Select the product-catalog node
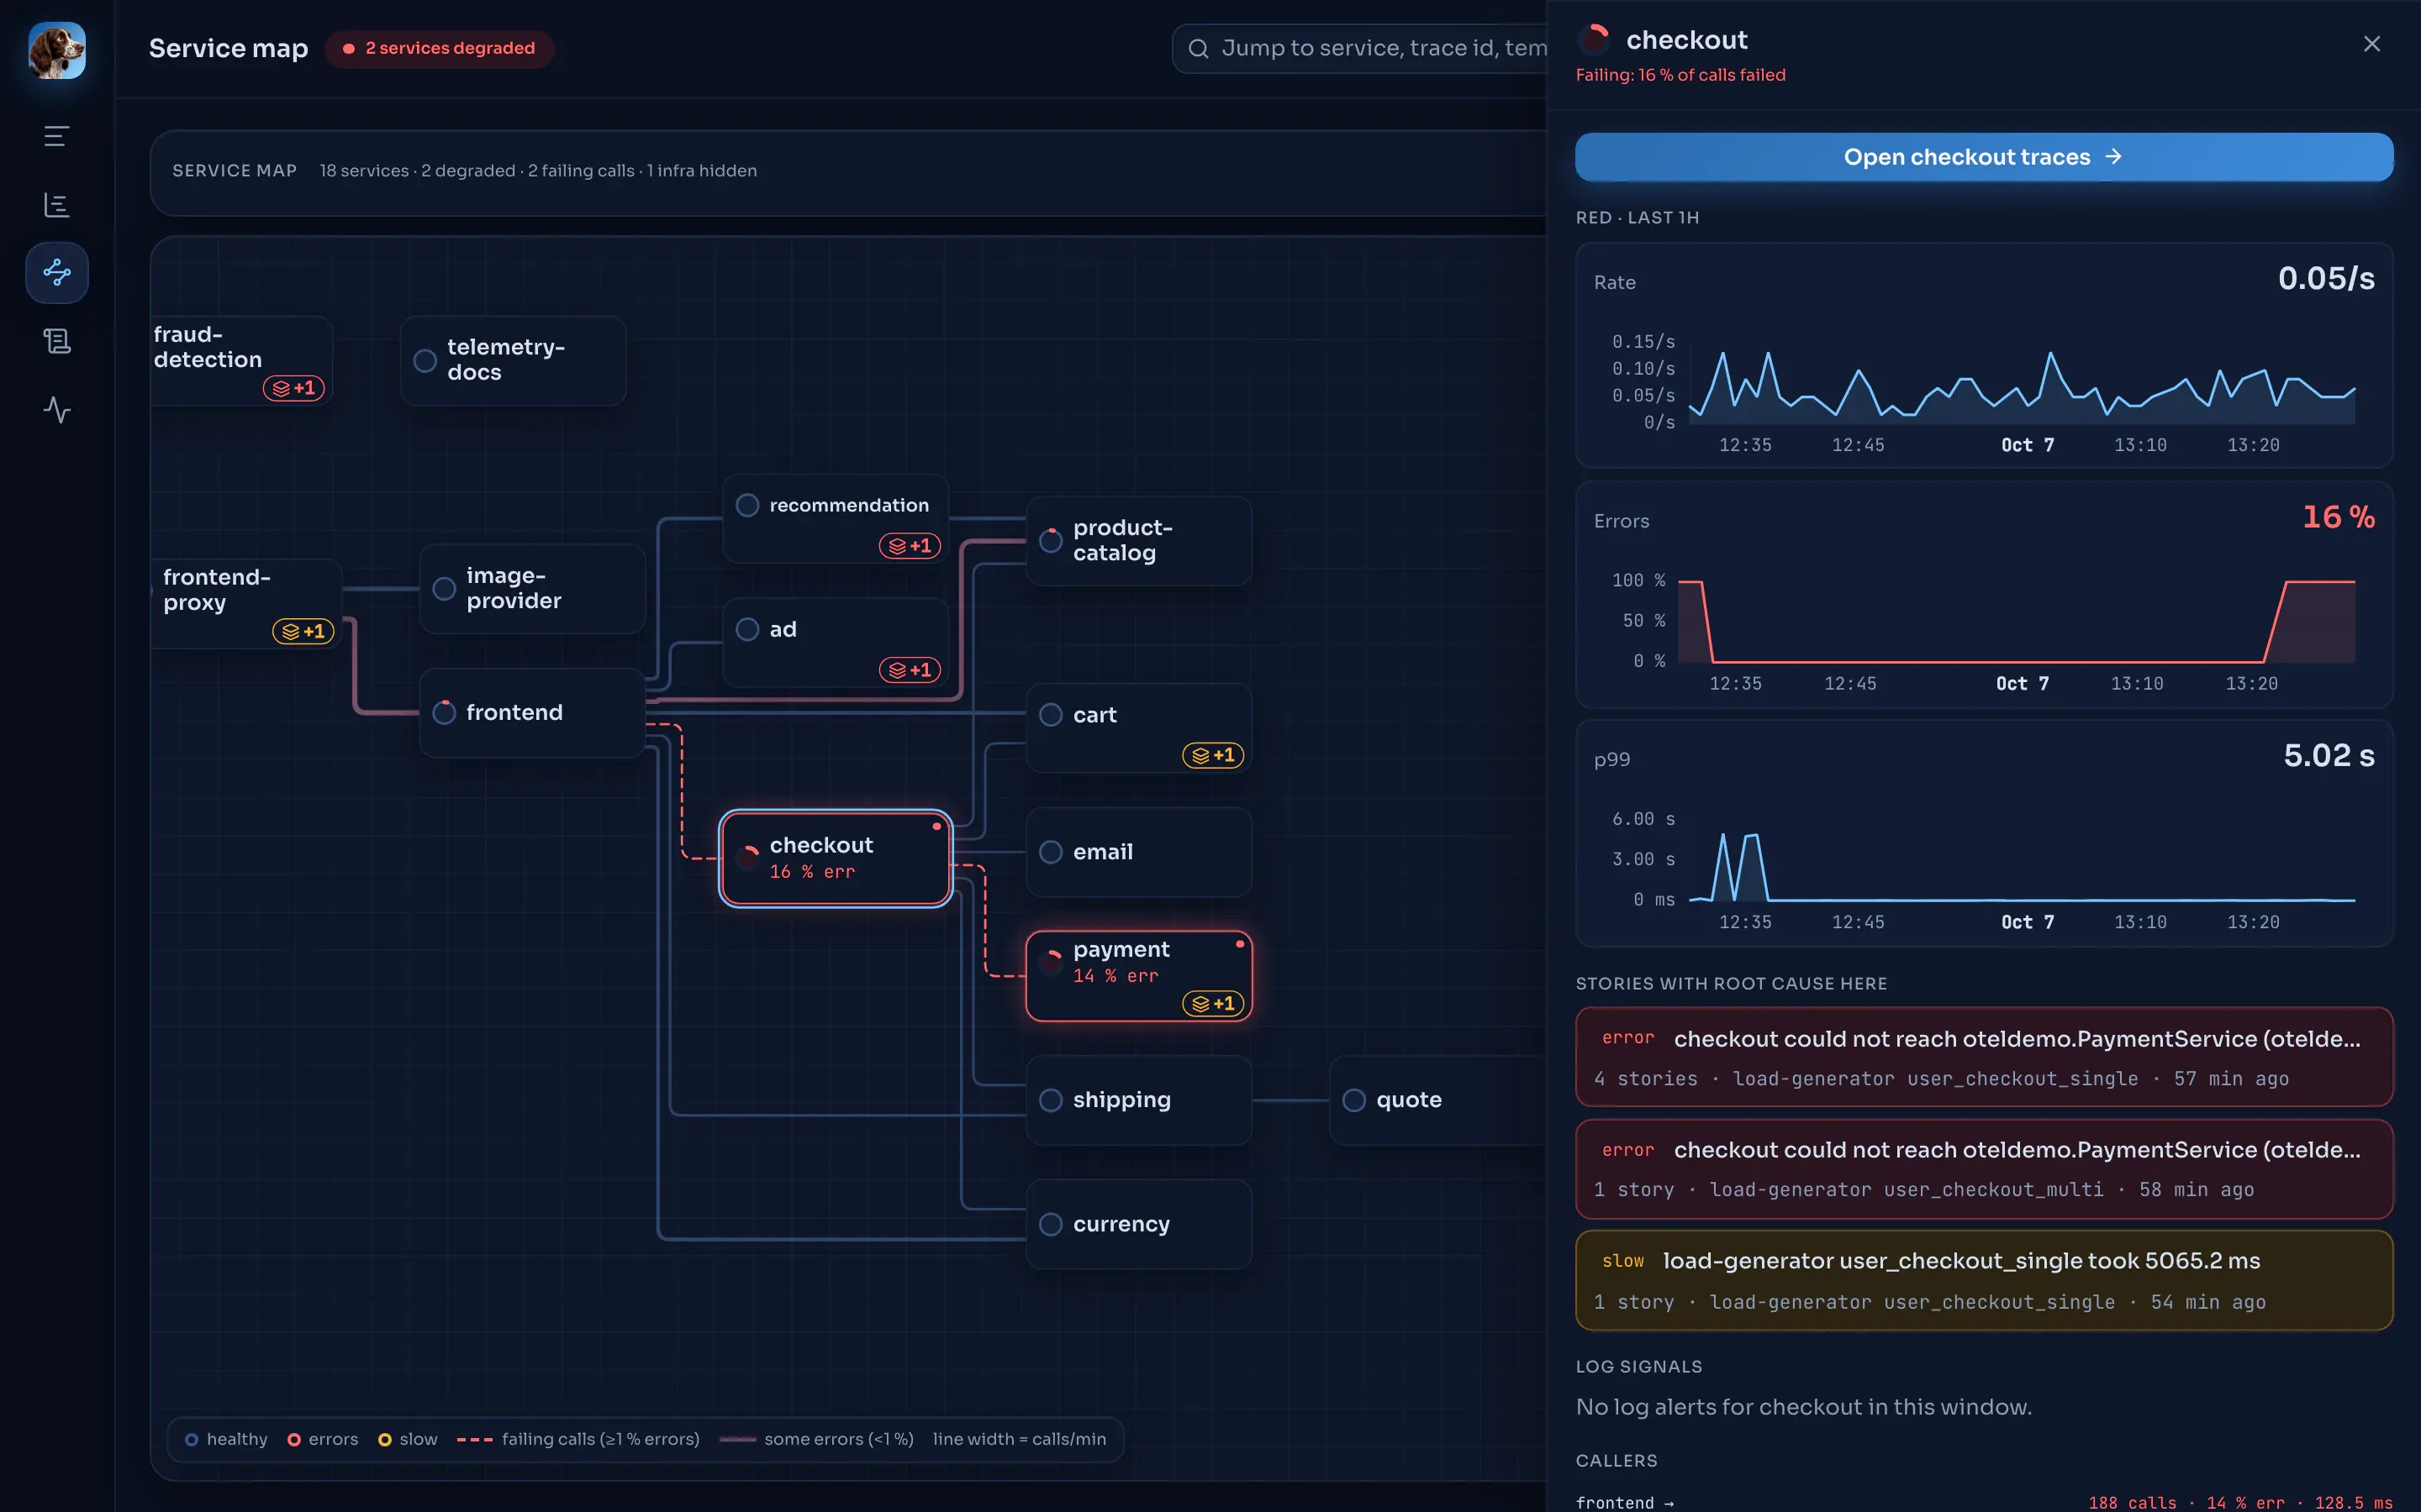Screen dimensions: 2421x1512 1138,540
